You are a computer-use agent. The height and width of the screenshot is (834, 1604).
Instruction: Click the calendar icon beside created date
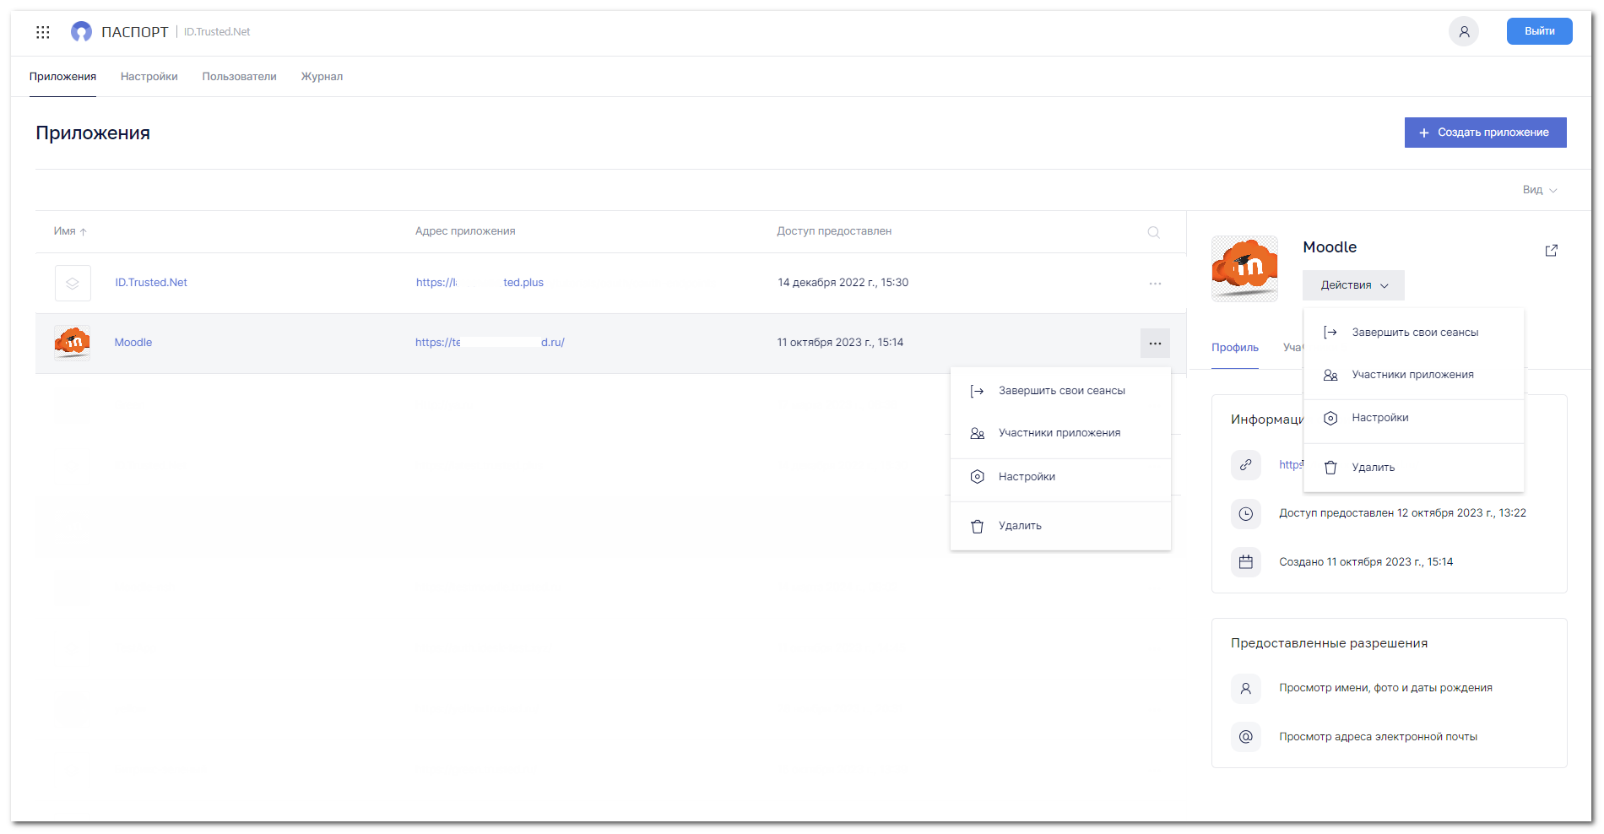pyautogui.click(x=1245, y=562)
